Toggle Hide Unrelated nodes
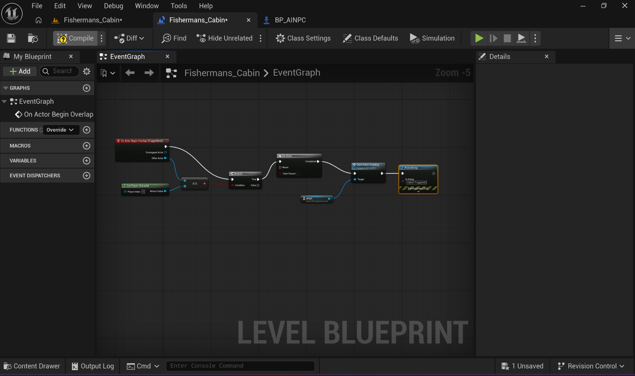 tap(224, 38)
